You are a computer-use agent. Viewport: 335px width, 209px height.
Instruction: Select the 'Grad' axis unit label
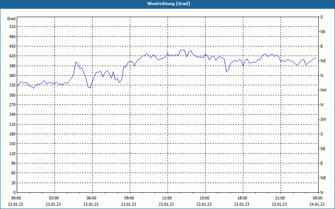[x=11, y=19]
